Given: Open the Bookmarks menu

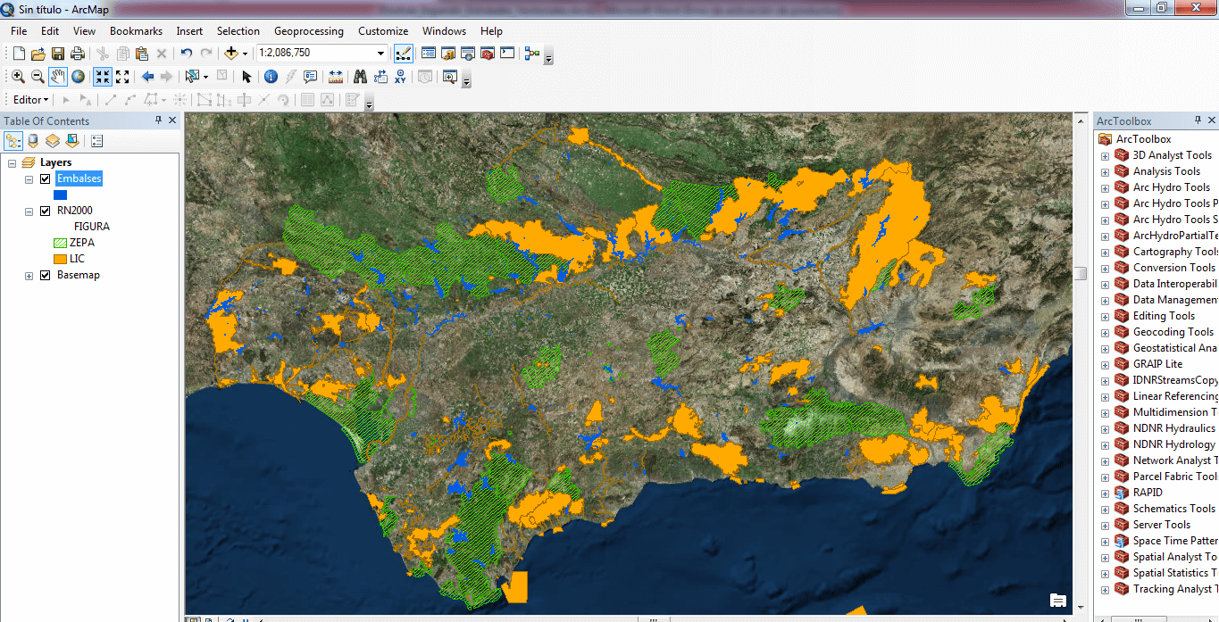Looking at the screenshot, I should [136, 31].
